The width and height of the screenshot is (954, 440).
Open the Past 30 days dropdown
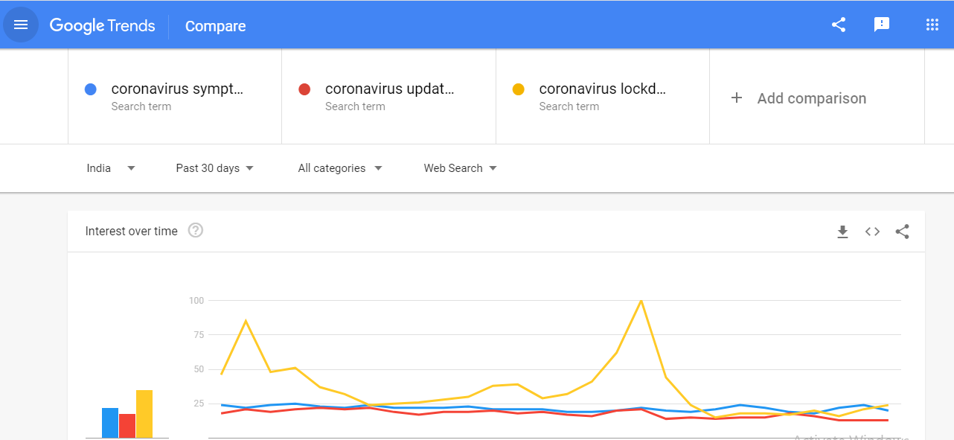(x=215, y=168)
